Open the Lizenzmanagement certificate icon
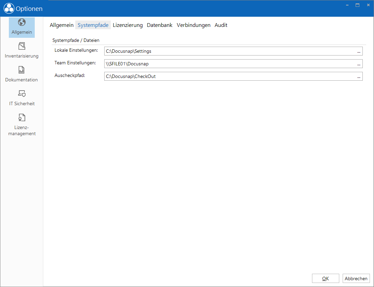 (x=22, y=117)
